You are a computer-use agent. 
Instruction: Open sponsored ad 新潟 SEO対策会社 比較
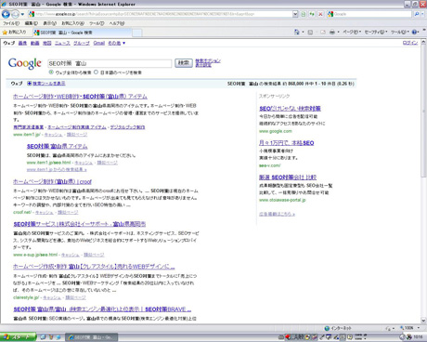[288, 178]
